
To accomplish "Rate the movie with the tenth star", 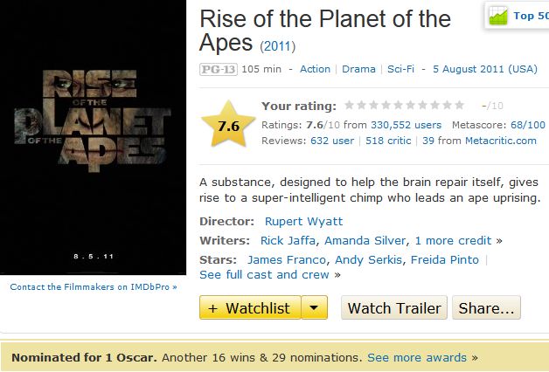I will (x=460, y=106).
